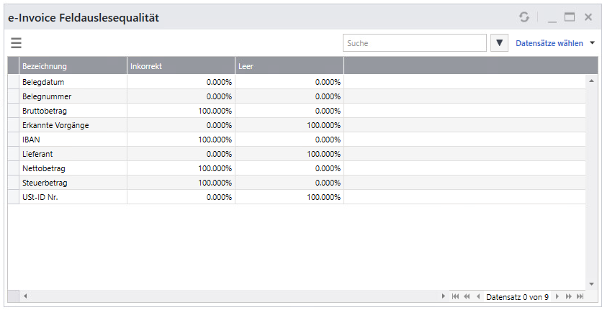Open the Datensätze wählen dropdown
This screenshot has height=310, width=602.
555,43
